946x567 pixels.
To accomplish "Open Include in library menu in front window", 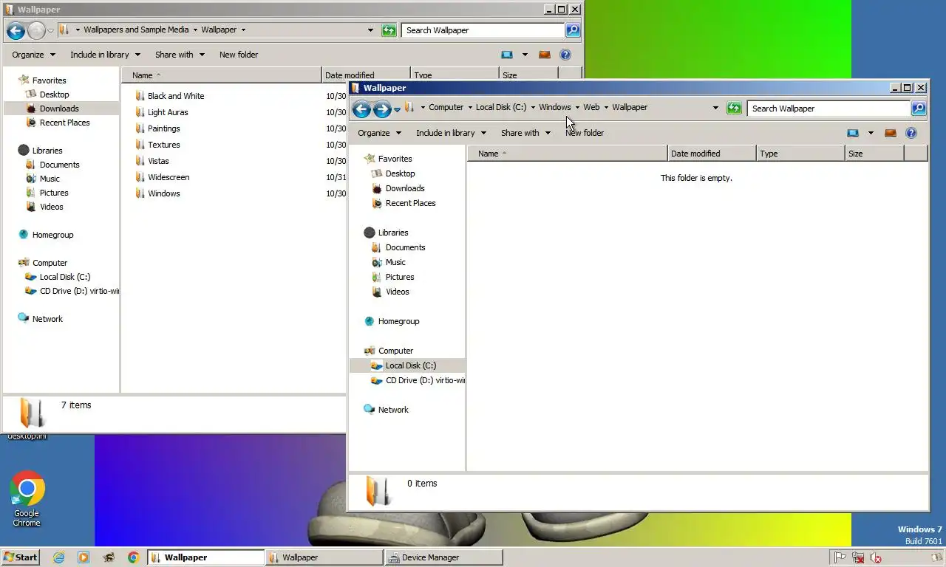I will tap(451, 133).
